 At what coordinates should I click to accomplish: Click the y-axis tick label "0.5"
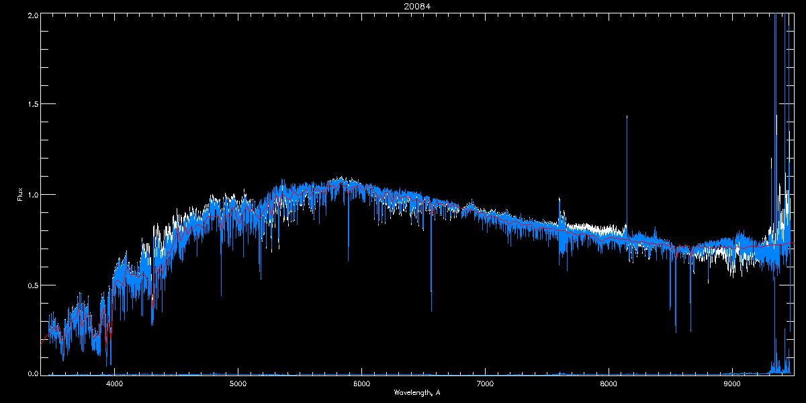coord(32,285)
